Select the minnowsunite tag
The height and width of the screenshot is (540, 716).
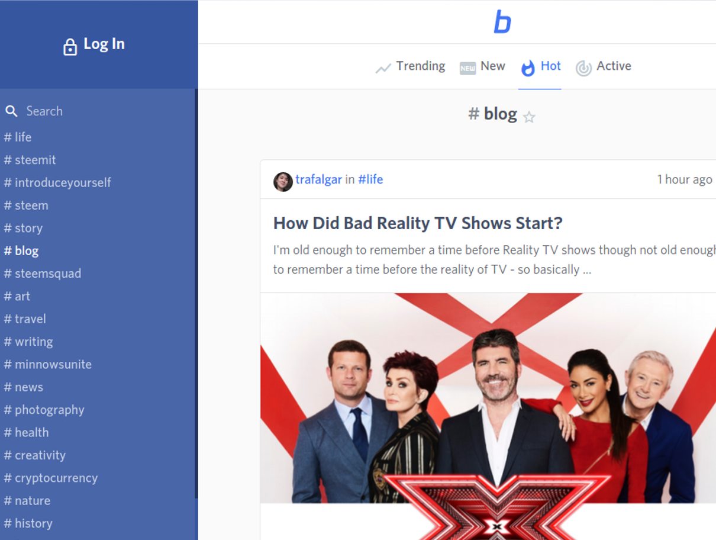48,364
